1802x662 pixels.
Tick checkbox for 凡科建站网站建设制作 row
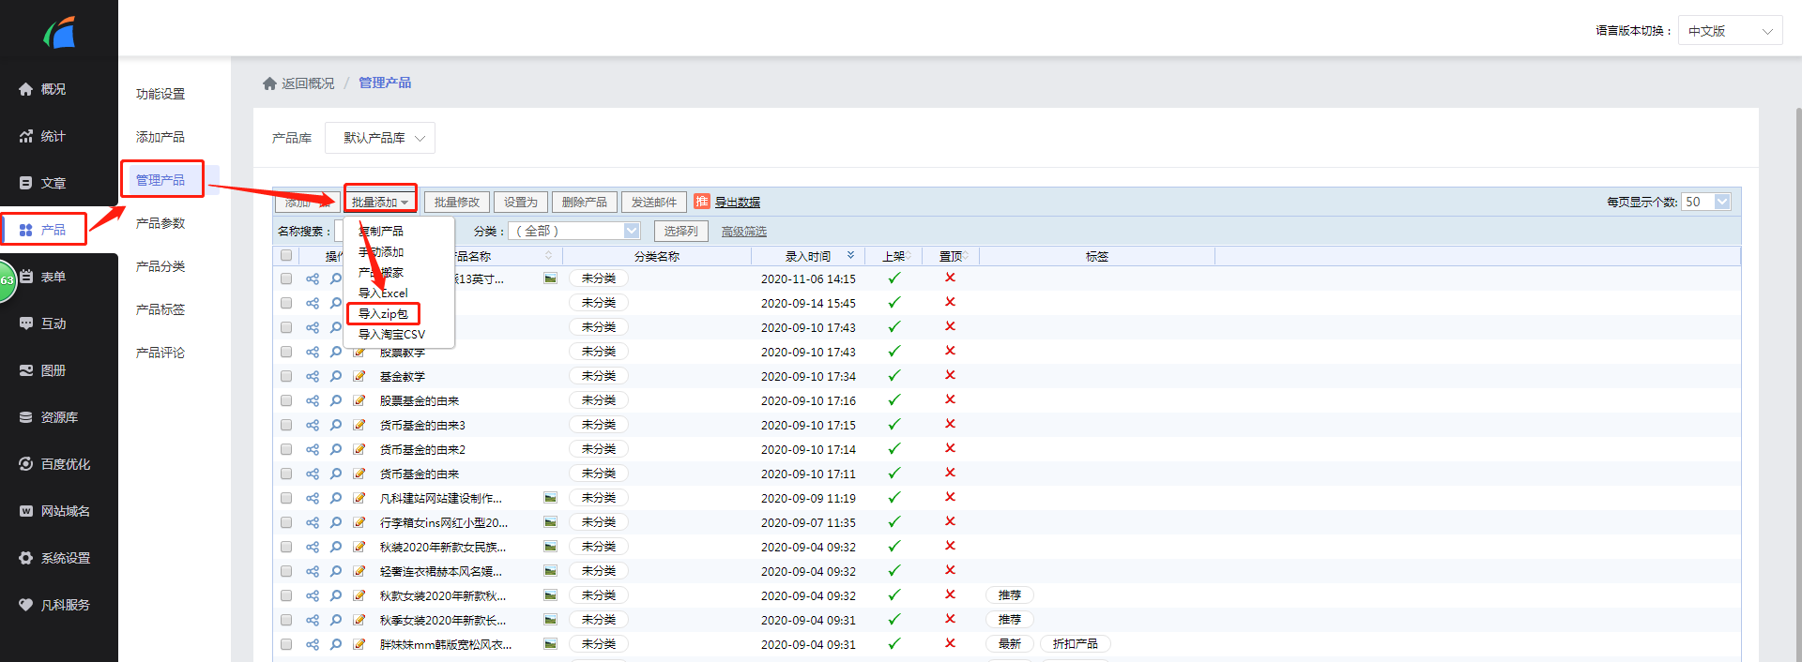click(x=286, y=498)
